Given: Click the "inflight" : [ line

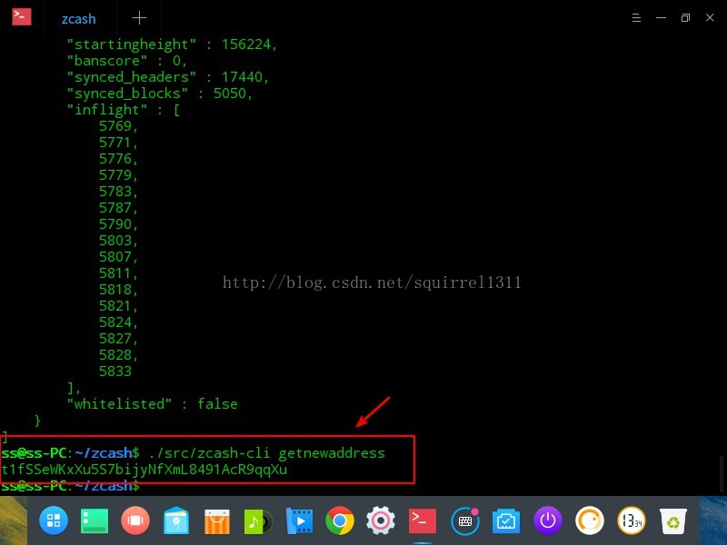Looking at the screenshot, I should (124, 110).
